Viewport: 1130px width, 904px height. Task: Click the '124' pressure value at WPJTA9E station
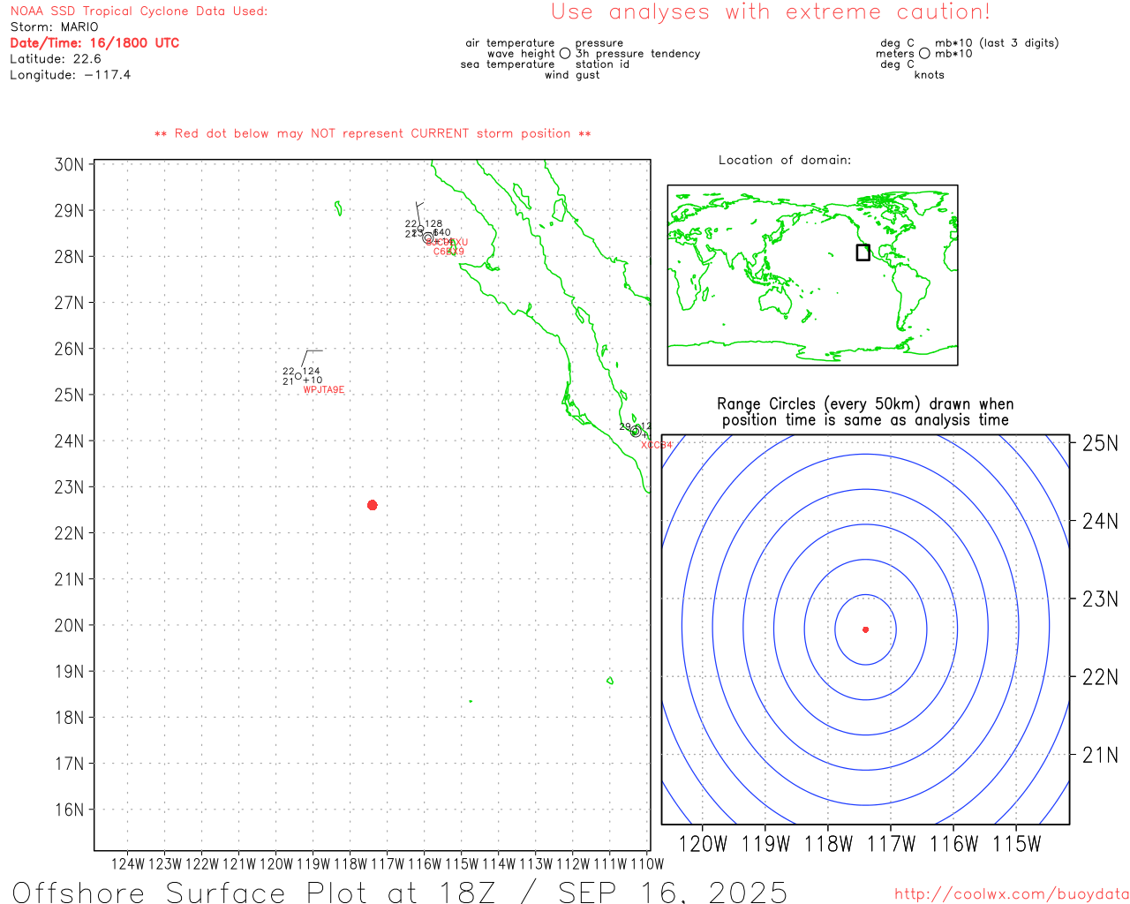click(x=312, y=372)
